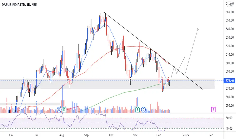Click the 570.00 price axis label
This screenshot has height=139, width=236.
[230, 88]
